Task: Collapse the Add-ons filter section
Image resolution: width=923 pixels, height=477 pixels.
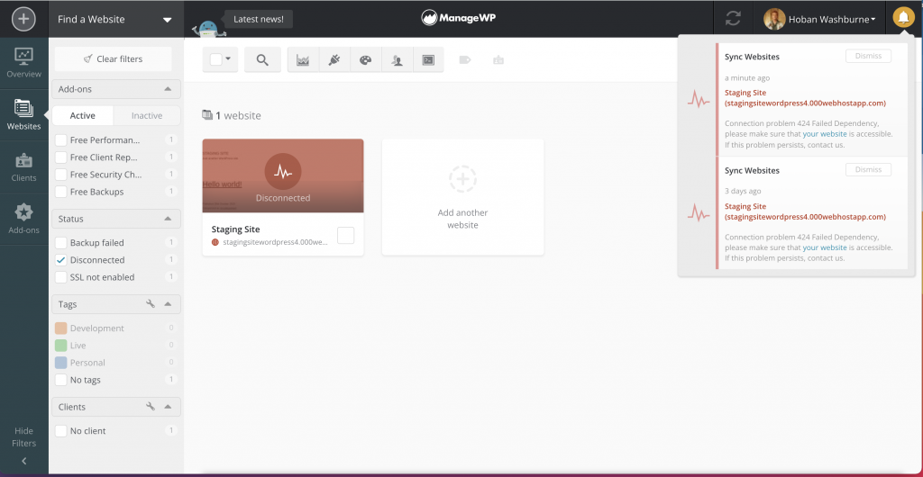Action: click(x=168, y=89)
